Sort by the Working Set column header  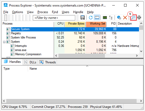[x=96, y=24]
